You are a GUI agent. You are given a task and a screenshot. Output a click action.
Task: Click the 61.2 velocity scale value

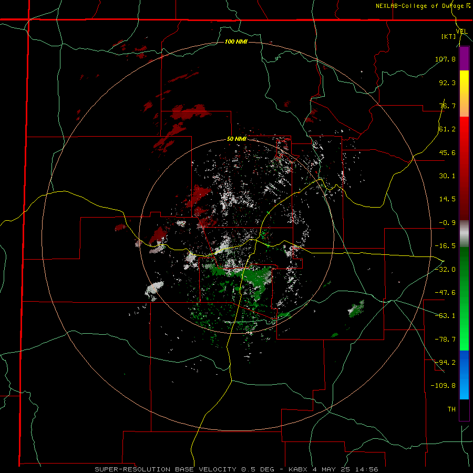[447, 129]
